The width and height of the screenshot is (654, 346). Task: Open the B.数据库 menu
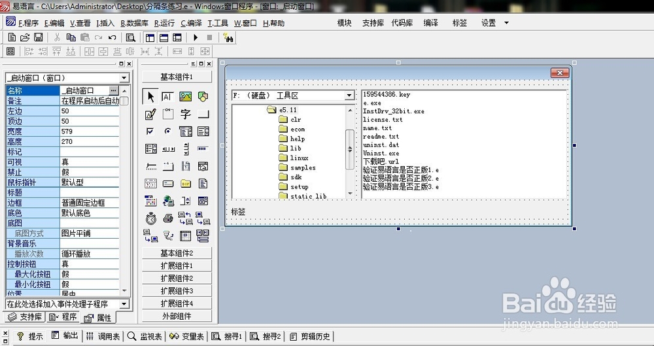click(x=134, y=24)
